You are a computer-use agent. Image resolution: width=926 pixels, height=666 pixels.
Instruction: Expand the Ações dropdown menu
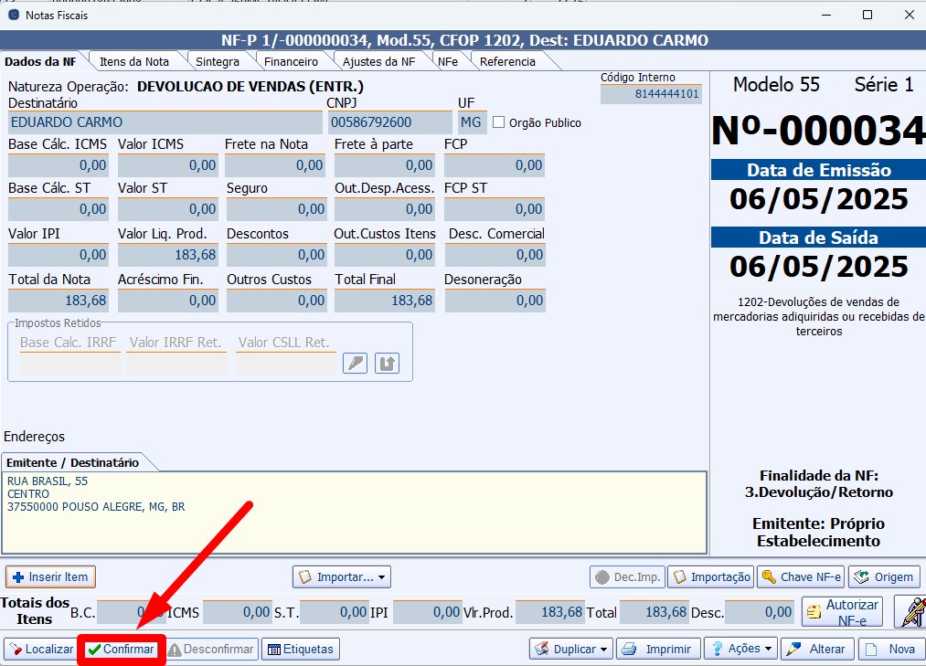click(x=740, y=649)
